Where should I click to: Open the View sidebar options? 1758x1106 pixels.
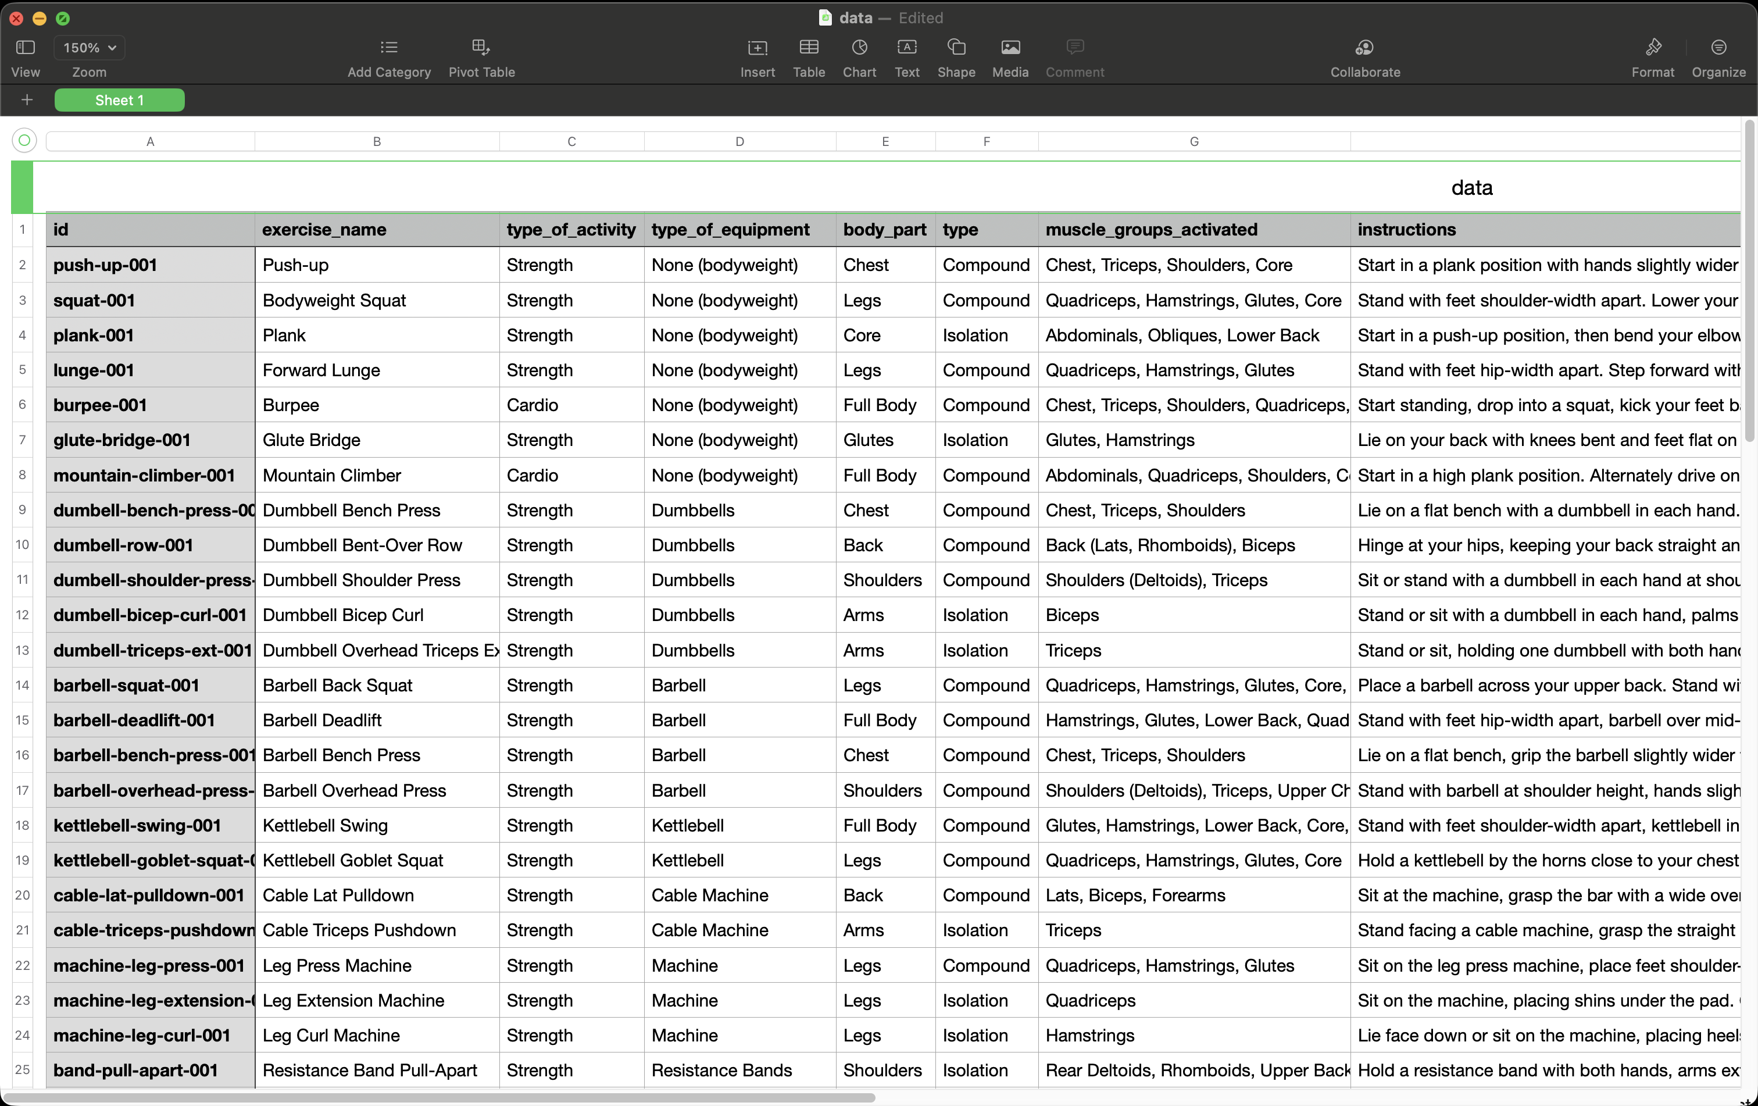26,48
